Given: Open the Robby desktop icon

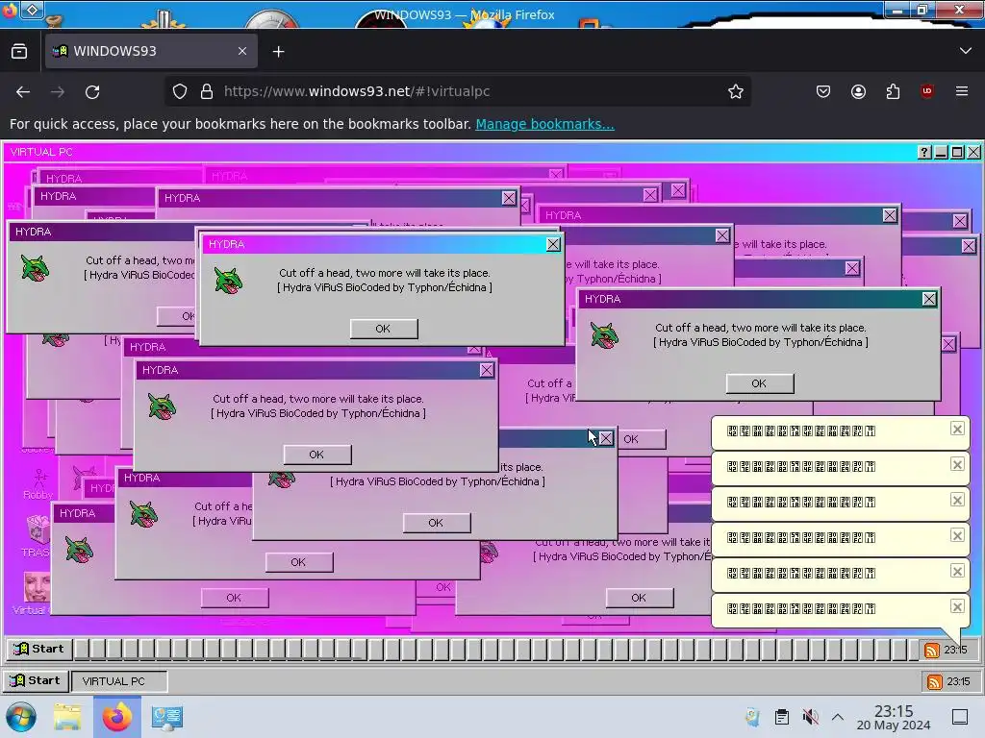Looking at the screenshot, I should click(x=38, y=484).
